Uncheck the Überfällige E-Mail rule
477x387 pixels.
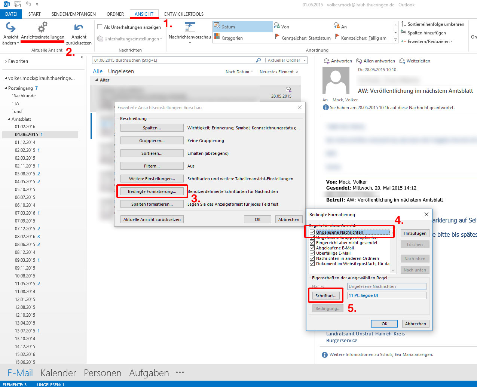[x=312, y=253]
